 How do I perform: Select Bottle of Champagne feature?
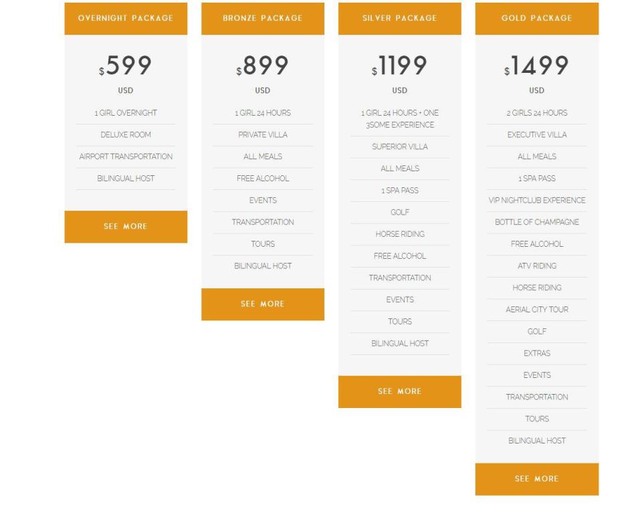(537, 223)
